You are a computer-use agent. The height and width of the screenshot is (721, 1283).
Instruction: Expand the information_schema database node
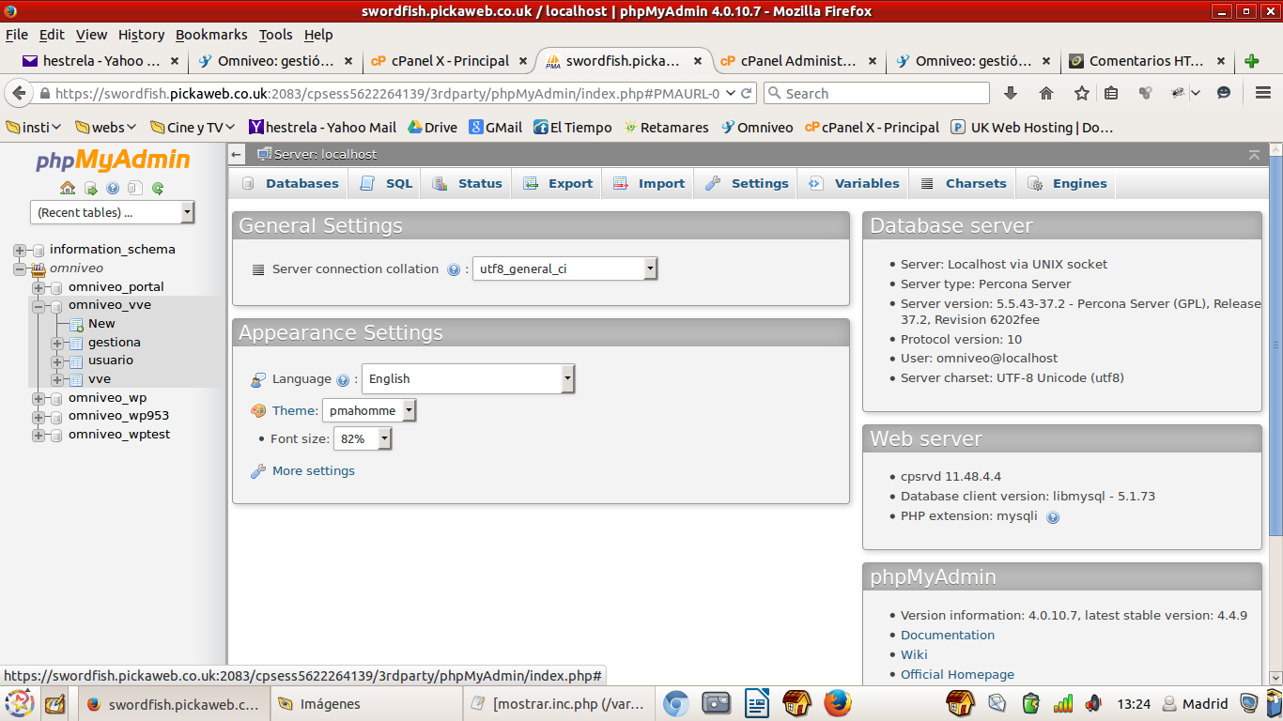tap(20, 250)
